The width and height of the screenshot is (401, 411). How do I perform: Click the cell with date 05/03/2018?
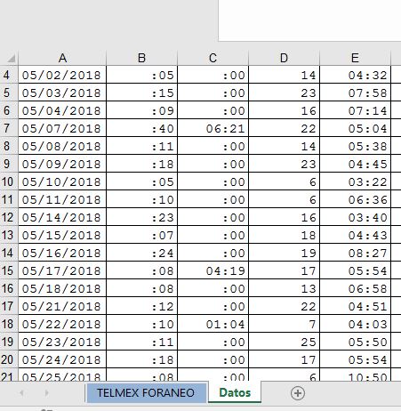click(x=62, y=93)
